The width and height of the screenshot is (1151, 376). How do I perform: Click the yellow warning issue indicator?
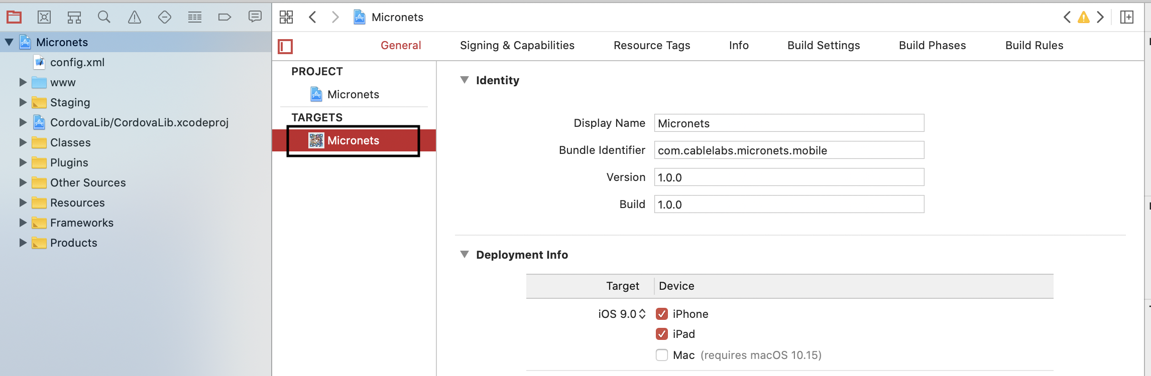pyautogui.click(x=1084, y=18)
